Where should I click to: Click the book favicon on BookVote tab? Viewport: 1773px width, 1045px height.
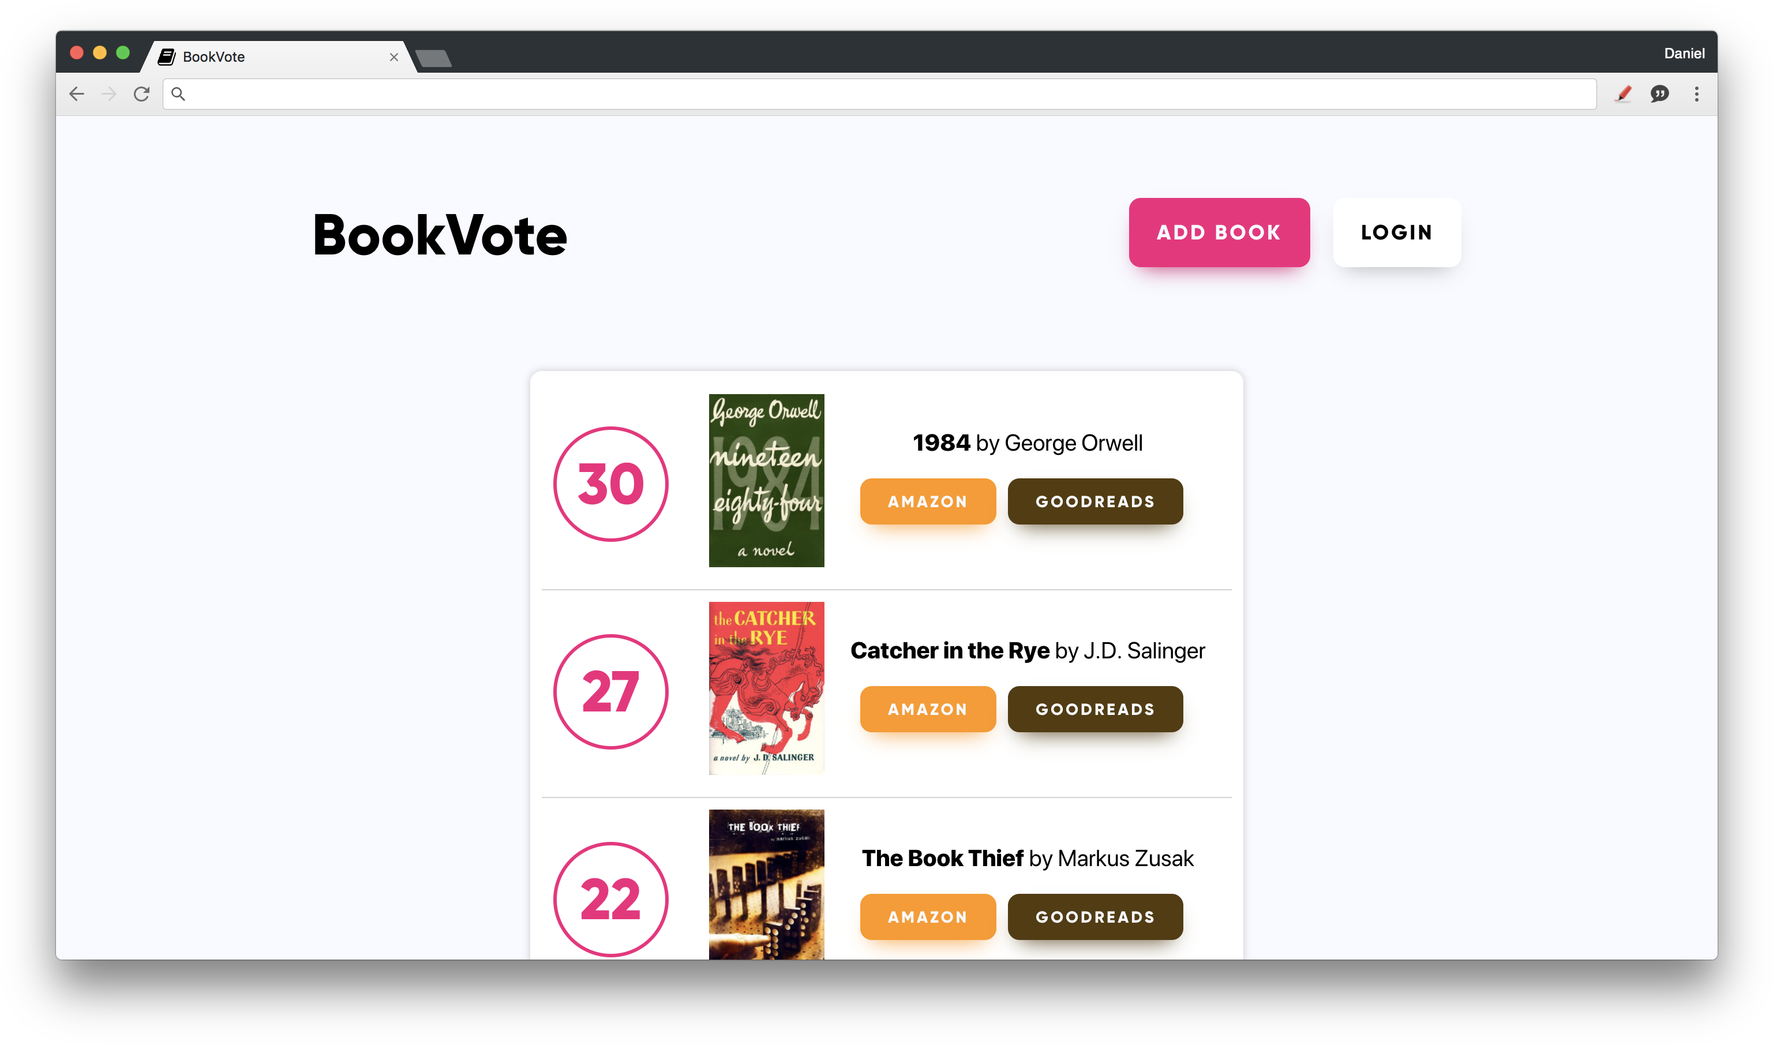pyautogui.click(x=167, y=57)
